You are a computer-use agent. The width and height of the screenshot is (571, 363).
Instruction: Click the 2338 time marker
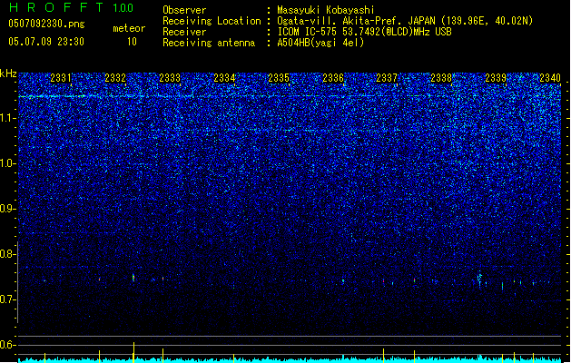coord(441,78)
